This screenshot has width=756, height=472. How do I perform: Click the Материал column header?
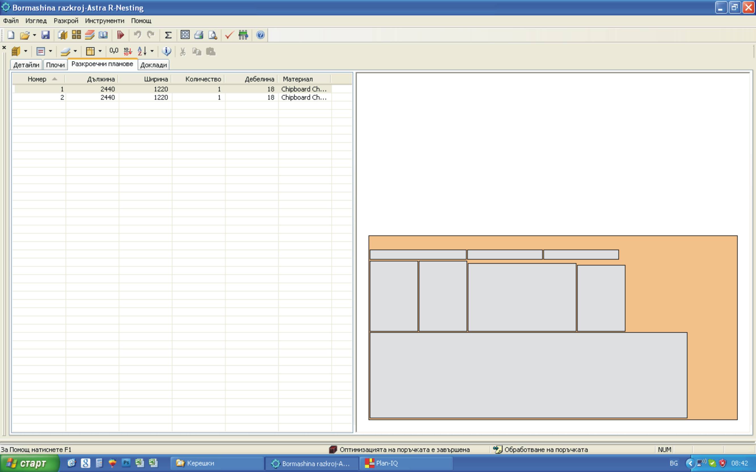[x=297, y=79]
